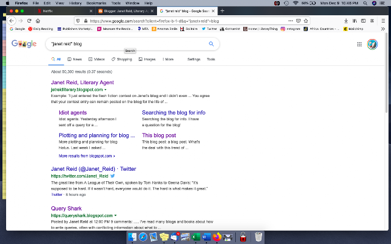This screenshot has height=244, width=391.
Task: Open the Instagram bookmark
Action: pyautogui.click(x=290, y=29)
